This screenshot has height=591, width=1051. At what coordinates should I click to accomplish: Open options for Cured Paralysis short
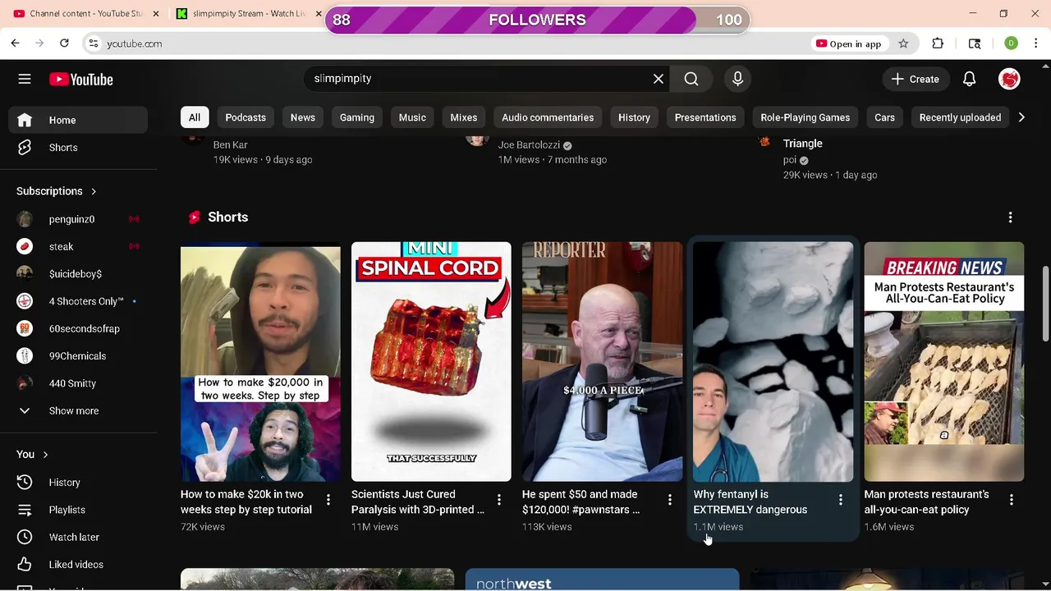pos(498,500)
